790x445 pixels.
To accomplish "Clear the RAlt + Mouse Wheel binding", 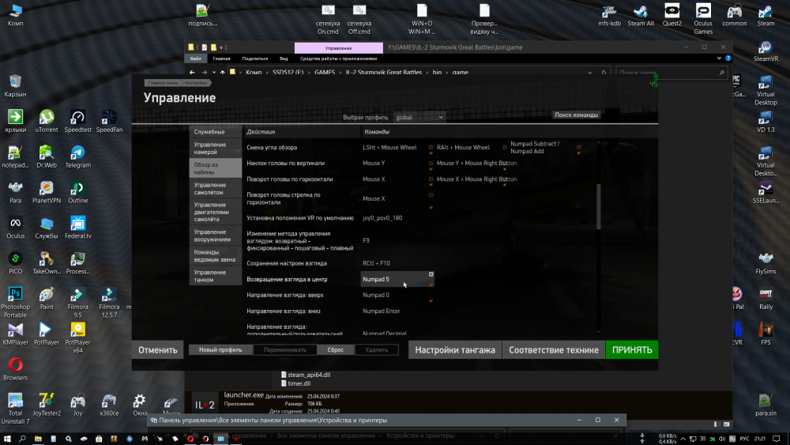I will [504, 147].
